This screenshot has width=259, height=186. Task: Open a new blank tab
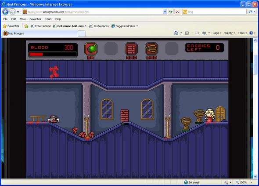pos(82,34)
